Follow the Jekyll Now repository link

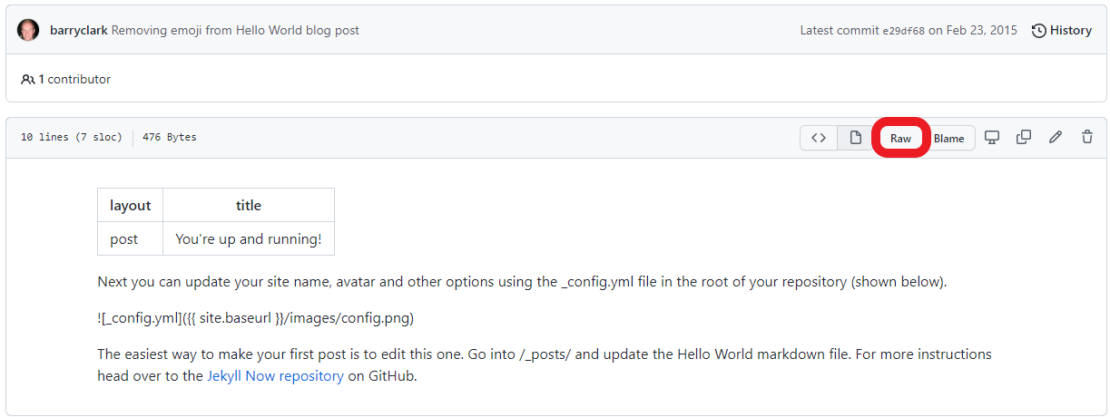coord(275,376)
